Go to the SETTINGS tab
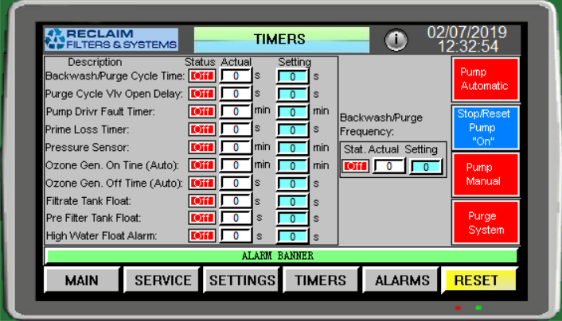 tap(242, 280)
